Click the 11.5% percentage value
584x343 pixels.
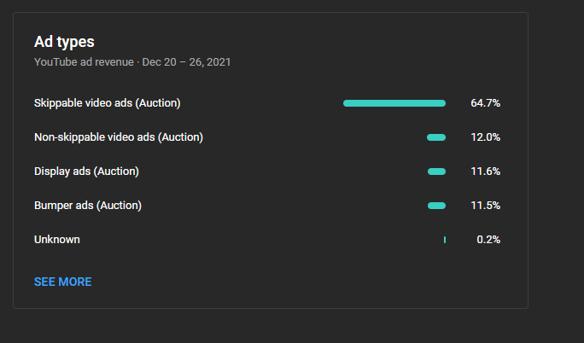click(x=485, y=206)
